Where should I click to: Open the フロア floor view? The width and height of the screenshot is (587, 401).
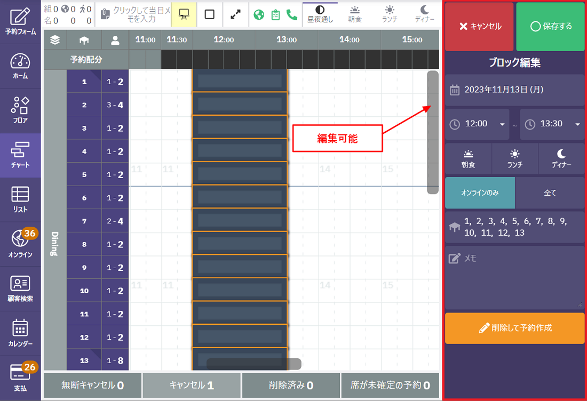tap(20, 110)
